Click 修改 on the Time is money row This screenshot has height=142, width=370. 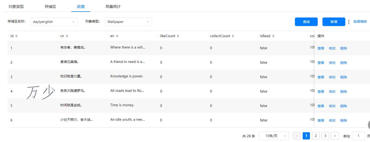coord(332,106)
